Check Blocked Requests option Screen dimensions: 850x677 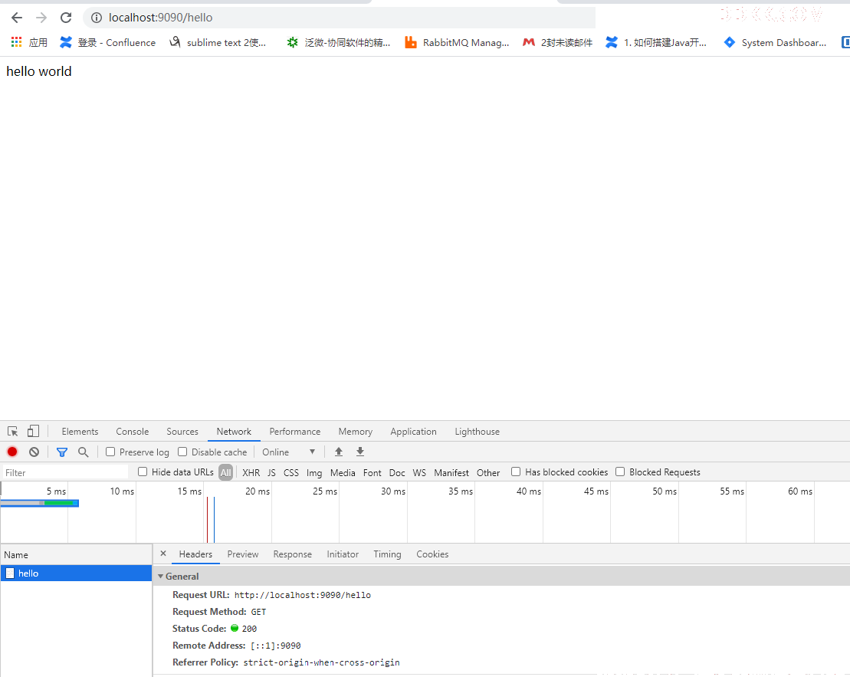(620, 472)
